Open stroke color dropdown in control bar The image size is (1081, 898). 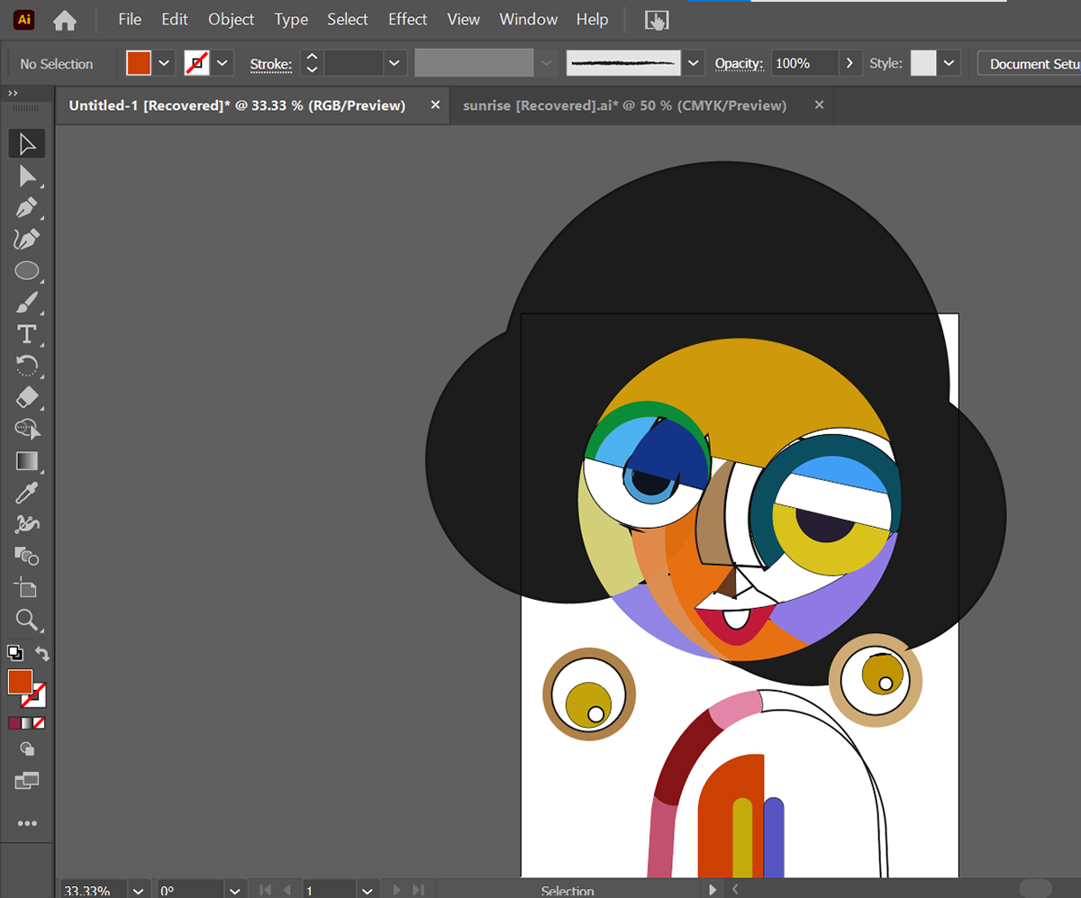coord(223,63)
